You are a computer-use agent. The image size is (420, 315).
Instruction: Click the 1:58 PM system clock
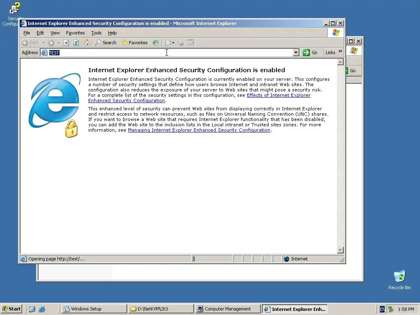click(x=406, y=309)
